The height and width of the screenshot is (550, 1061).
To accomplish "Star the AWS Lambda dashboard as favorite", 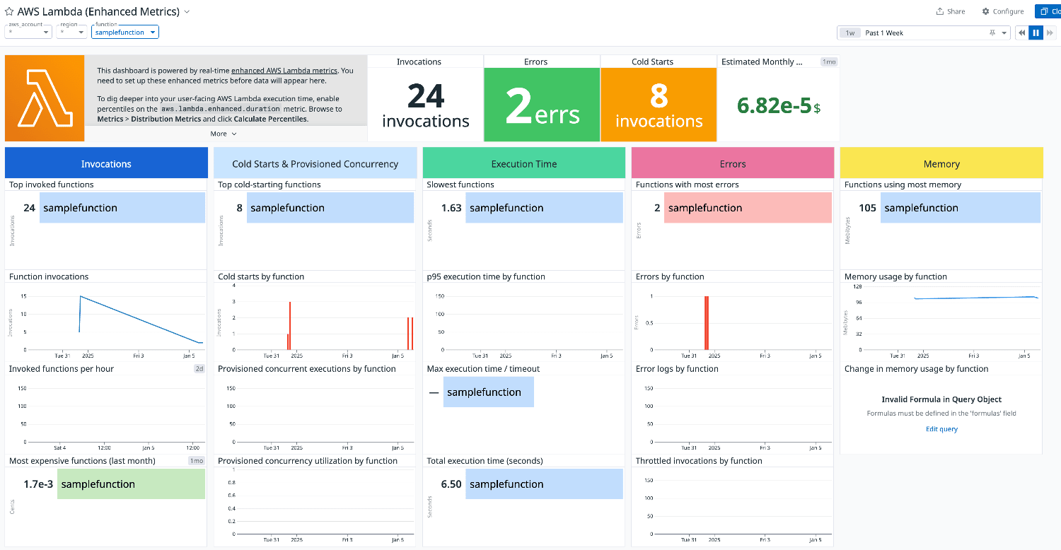I will [x=9, y=11].
